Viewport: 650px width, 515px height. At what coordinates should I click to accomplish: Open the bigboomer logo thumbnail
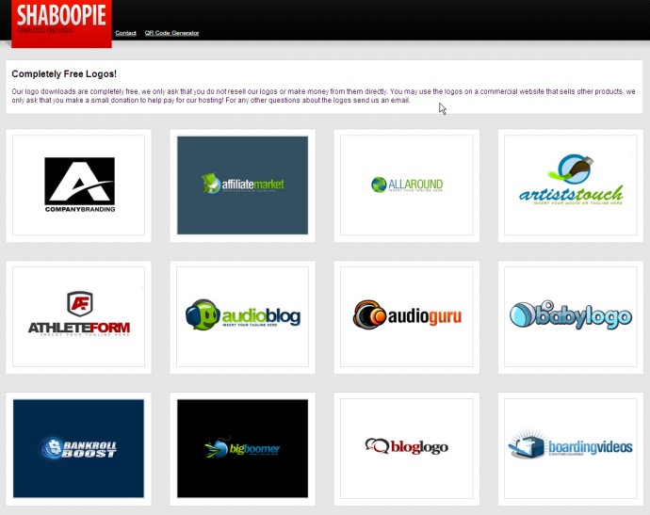pos(242,449)
